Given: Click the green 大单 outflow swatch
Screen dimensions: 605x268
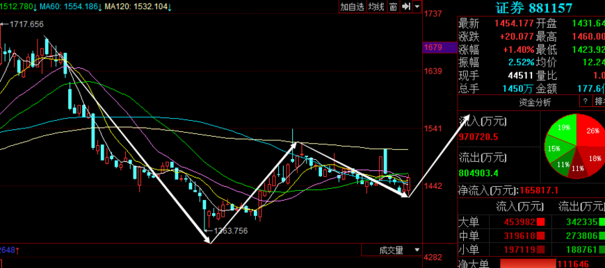Looking at the screenshot, I should [x=602, y=221].
